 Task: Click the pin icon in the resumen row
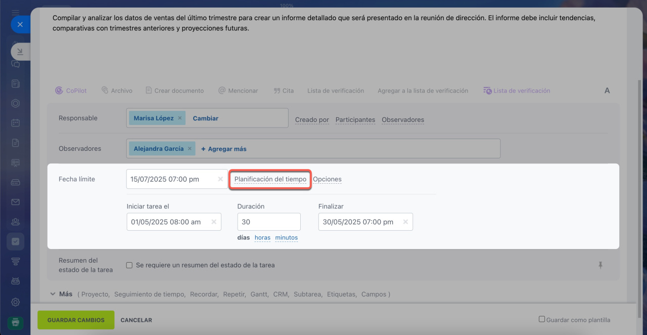click(x=600, y=265)
